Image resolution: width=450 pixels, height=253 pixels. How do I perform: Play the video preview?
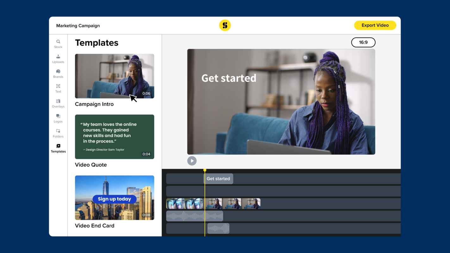[x=192, y=161]
